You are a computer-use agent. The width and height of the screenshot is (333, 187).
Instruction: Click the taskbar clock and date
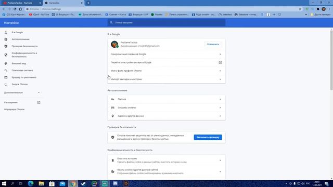[x=317, y=183]
